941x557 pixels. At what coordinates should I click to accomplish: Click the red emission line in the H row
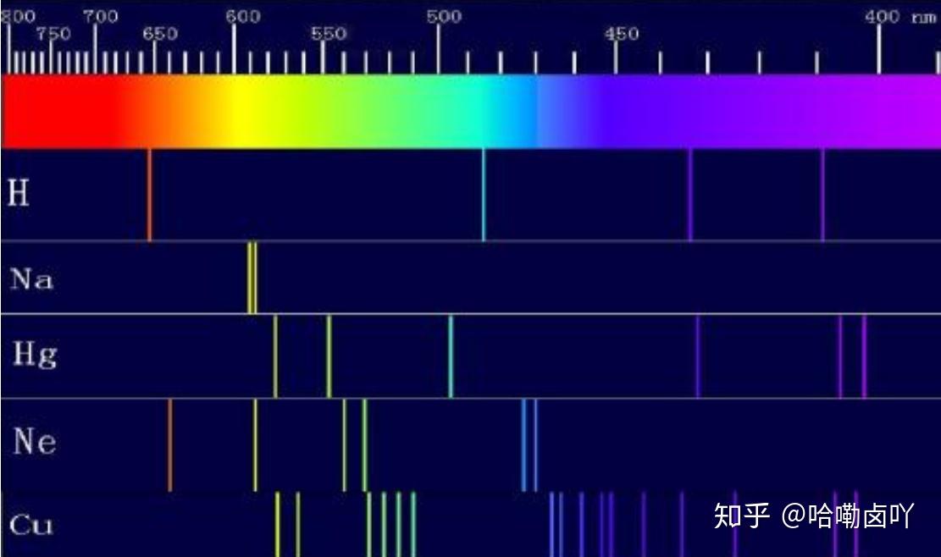click(149, 195)
